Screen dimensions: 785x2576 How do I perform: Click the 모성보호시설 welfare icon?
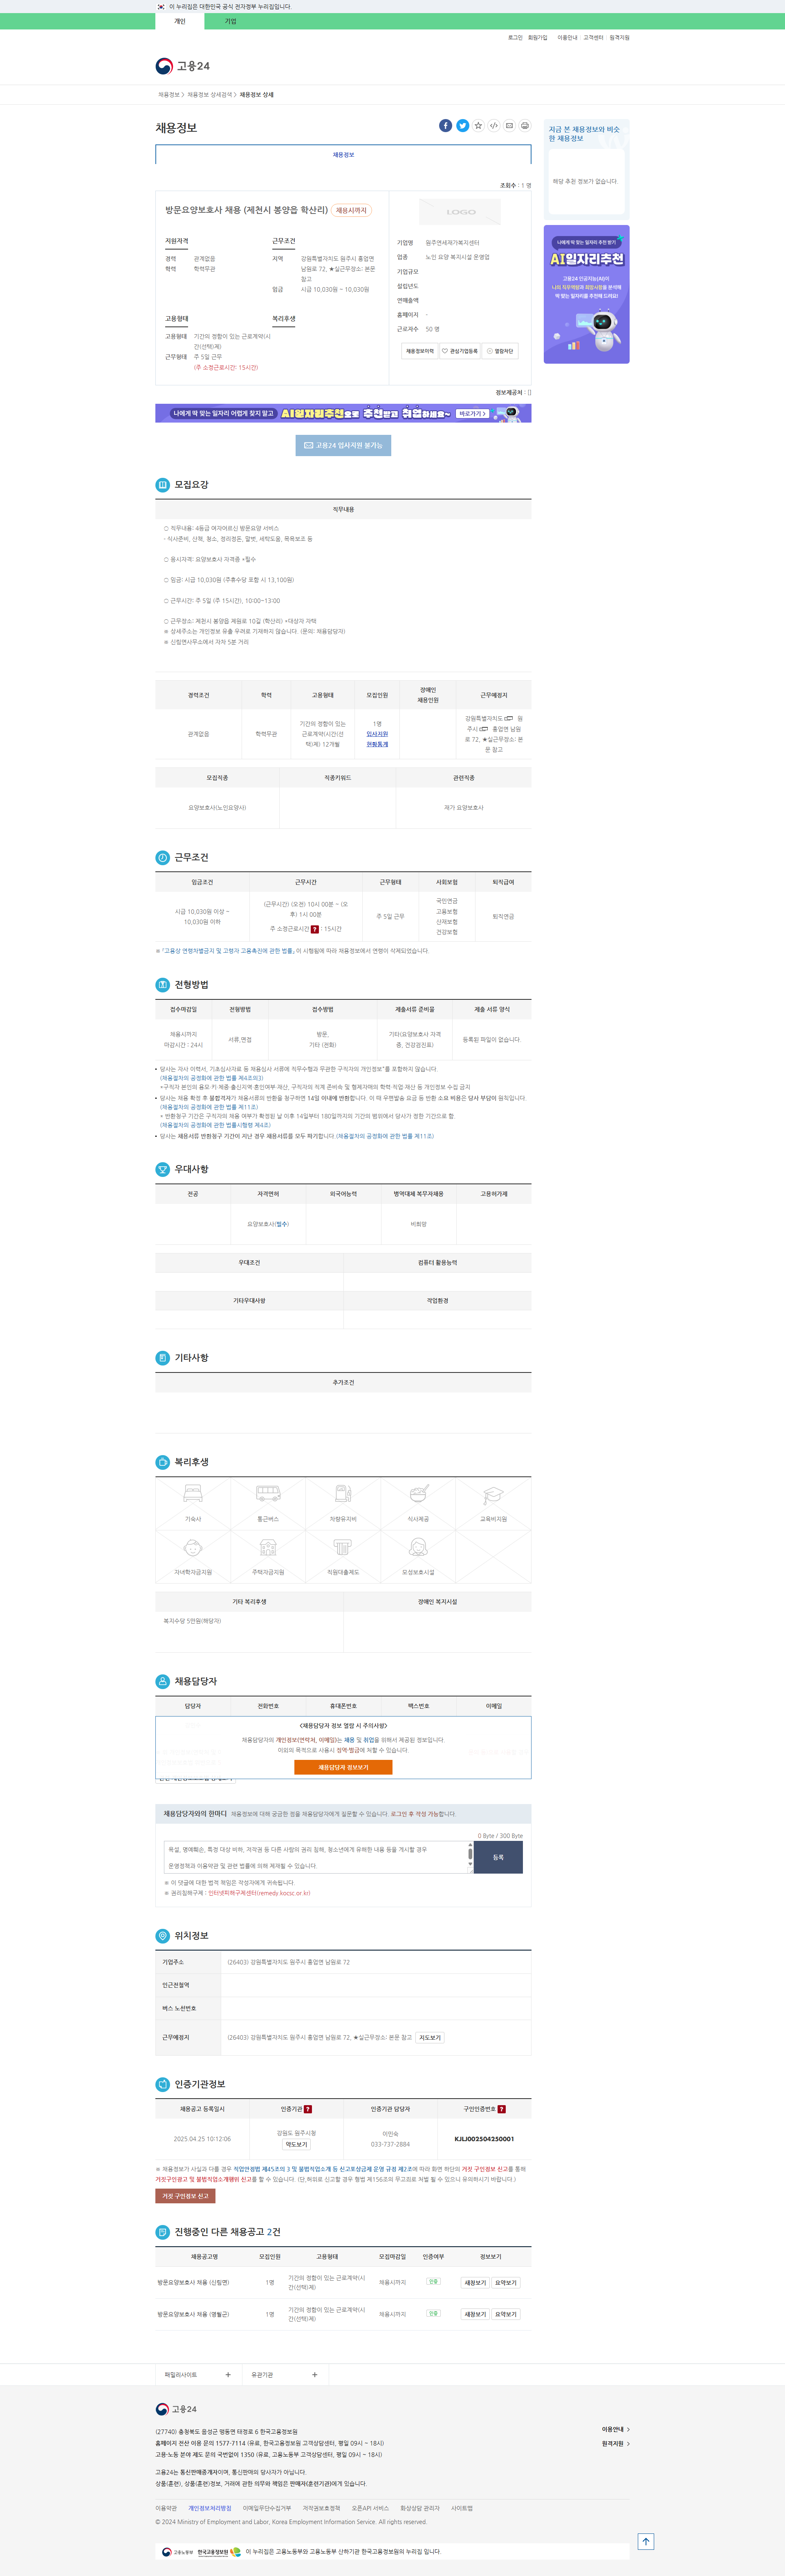pos(418,1556)
